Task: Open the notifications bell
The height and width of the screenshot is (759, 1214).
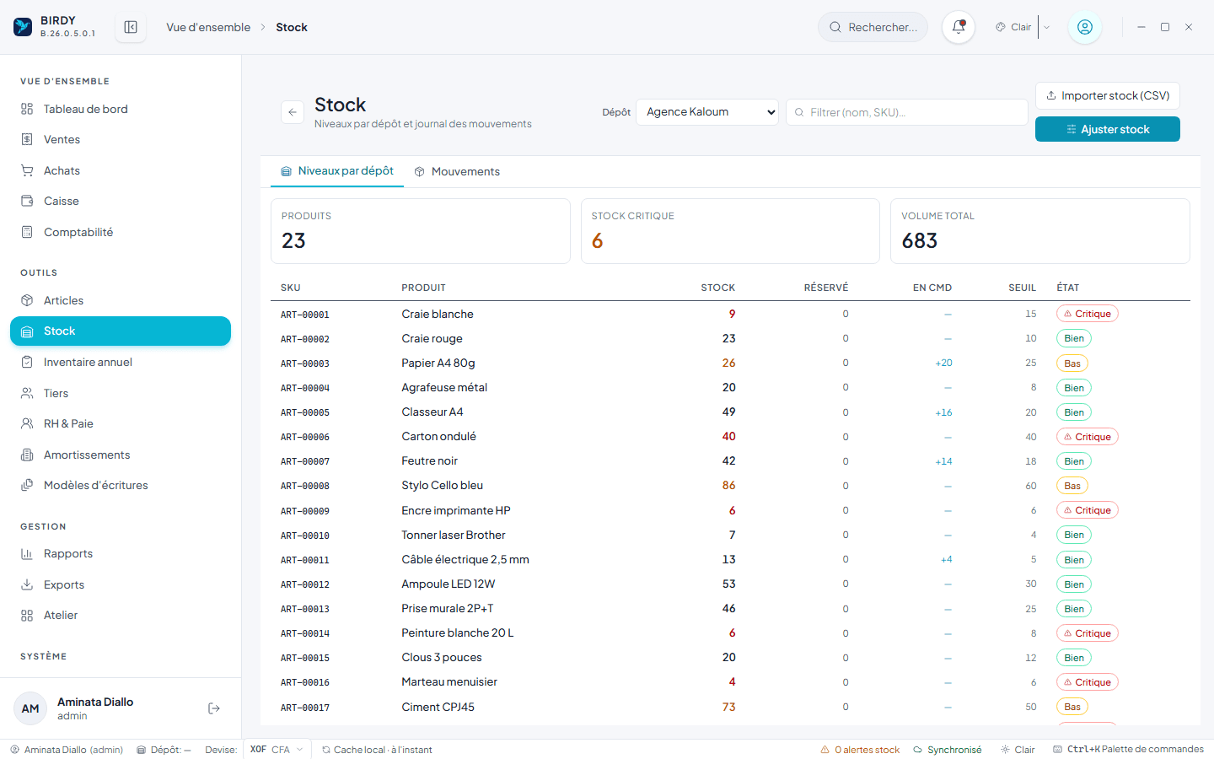Action: click(959, 27)
